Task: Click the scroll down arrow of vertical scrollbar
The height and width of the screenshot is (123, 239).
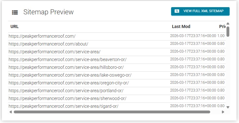Action: point(228,107)
